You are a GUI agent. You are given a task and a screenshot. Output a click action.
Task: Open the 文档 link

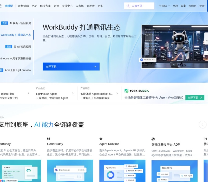(175, 6)
